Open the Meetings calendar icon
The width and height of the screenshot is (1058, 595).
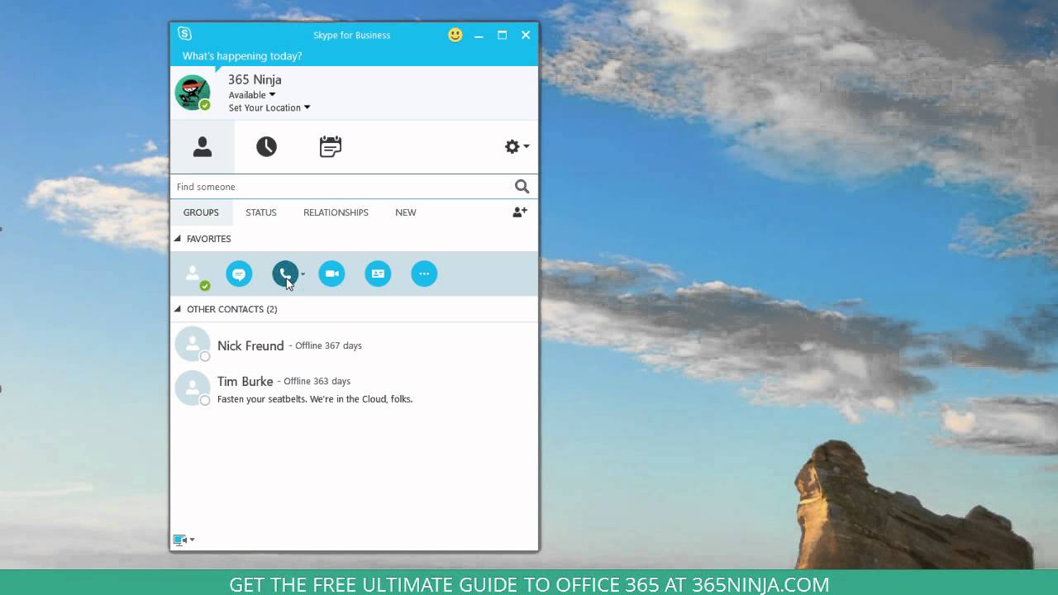(x=331, y=147)
